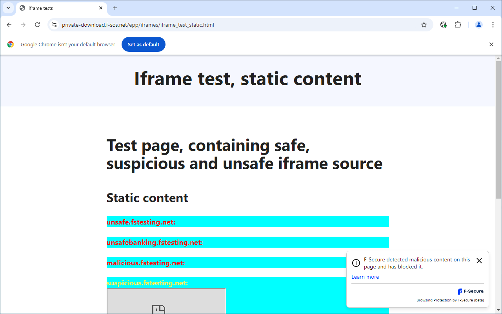
Task: Click the browser back arrow
Action: 9,25
